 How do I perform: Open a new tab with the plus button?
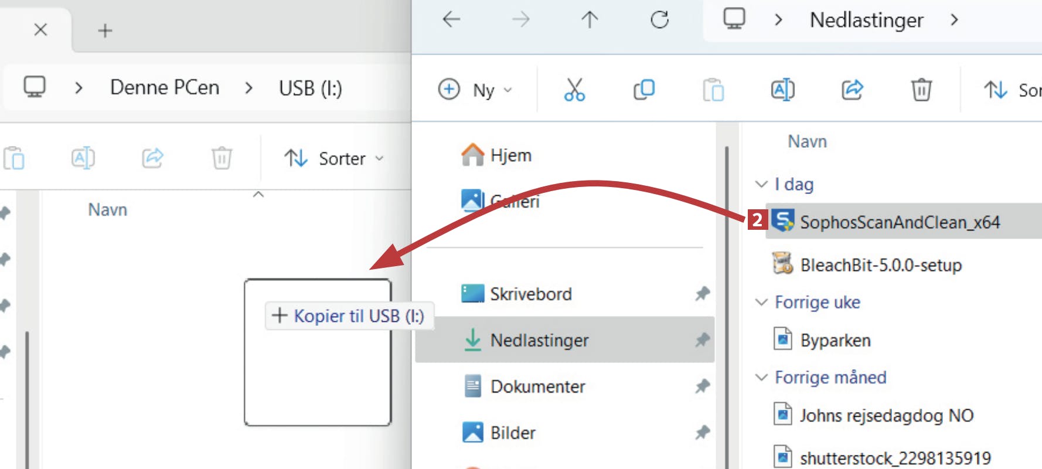[x=105, y=30]
